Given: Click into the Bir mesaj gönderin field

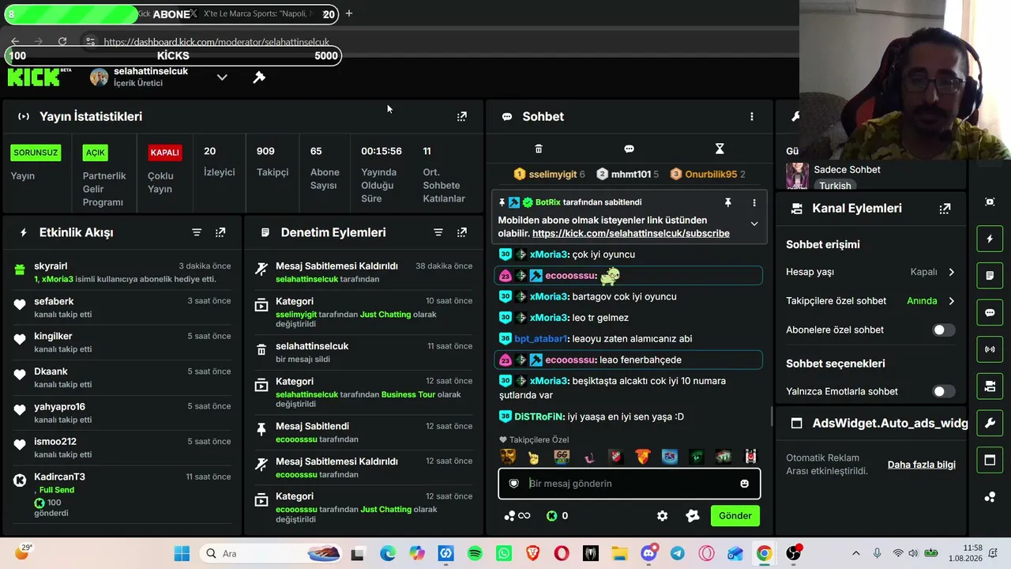Looking at the screenshot, I should tap(630, 484).
